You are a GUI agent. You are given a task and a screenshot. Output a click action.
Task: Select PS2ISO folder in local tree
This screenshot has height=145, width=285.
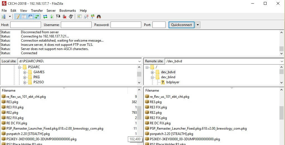pyautogui.click(x=39, y=82)
